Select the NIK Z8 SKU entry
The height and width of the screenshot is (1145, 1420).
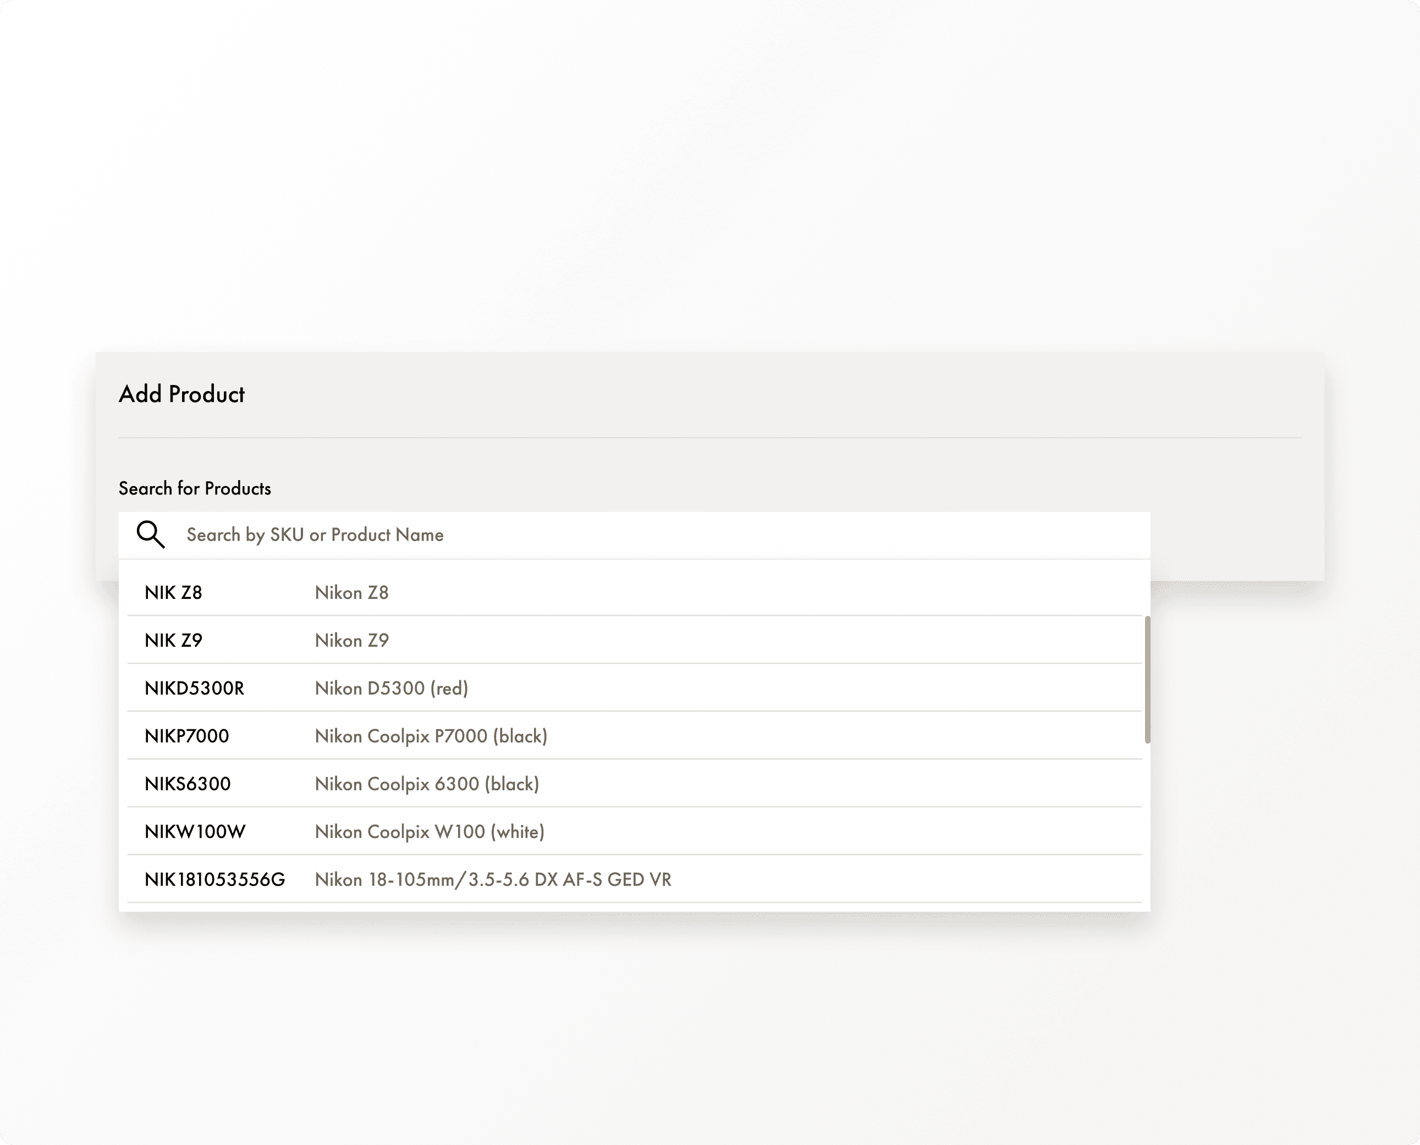[x=173, y=592]
